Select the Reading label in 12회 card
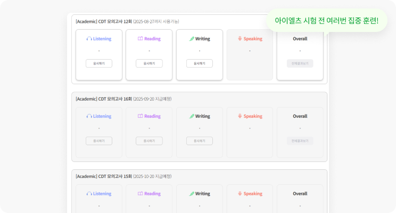 (153, 39)
